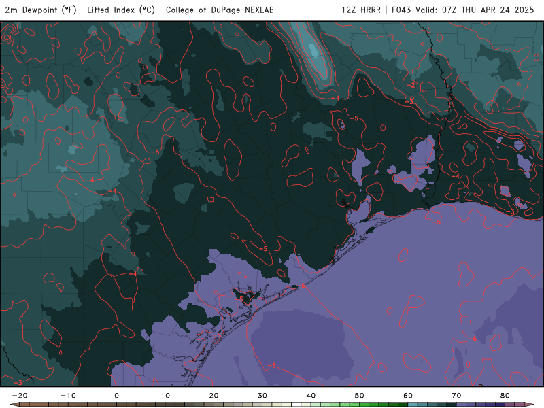
Task: Click the 'F043 Valid: 07Z THU APR 24 2025' text
Action: coord(463,10)
